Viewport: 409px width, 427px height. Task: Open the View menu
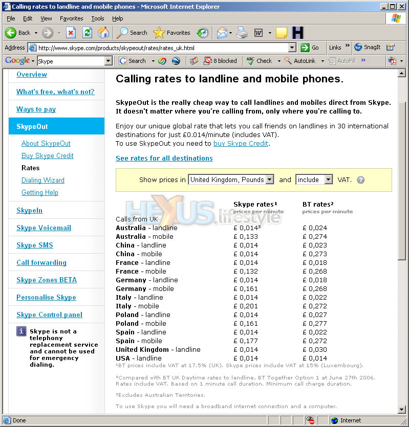tap(46, 18)
